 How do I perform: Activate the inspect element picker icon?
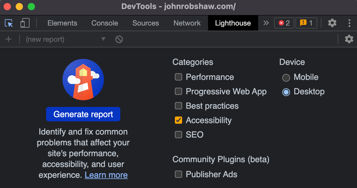pos(9,23)
